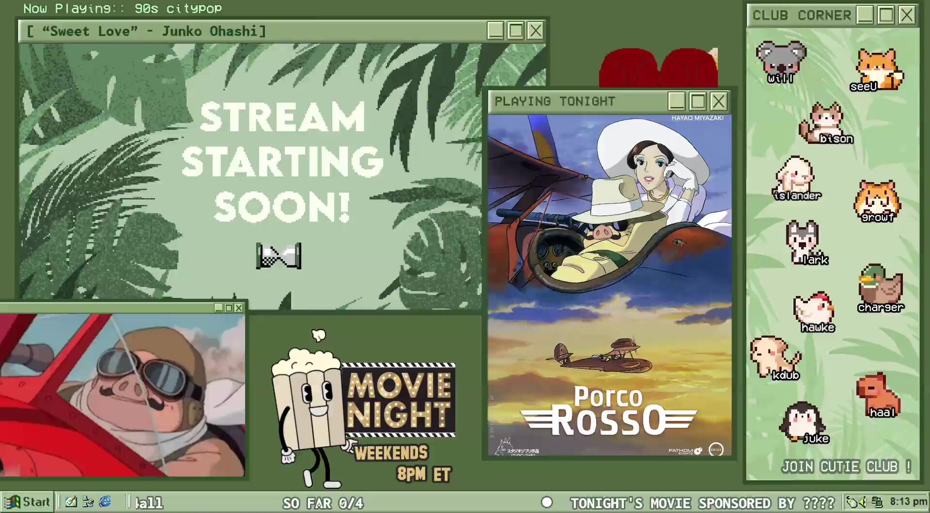Close the Sweet Love music window
The width and height of the screenshot is (930, 513).
coord(535,31)
